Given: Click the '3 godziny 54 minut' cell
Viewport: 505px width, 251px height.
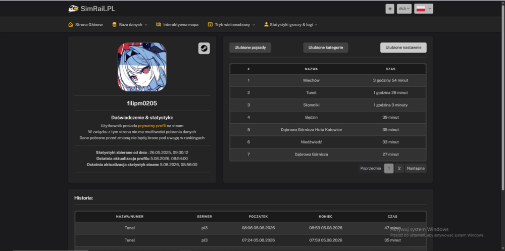Looking at the screenshot, I should click(390, 80).
